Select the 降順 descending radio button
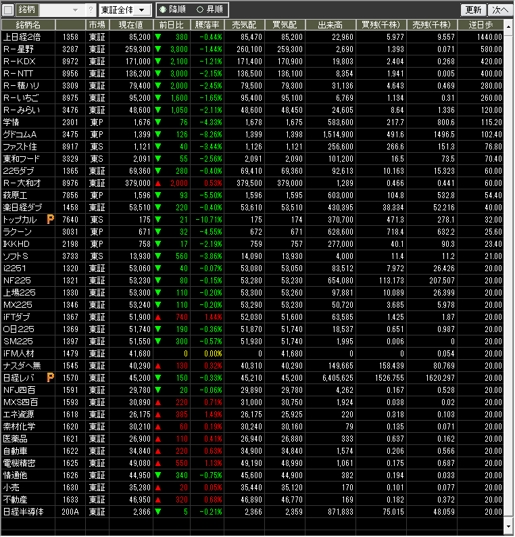 pyautogui.click(x=163, y=10)
